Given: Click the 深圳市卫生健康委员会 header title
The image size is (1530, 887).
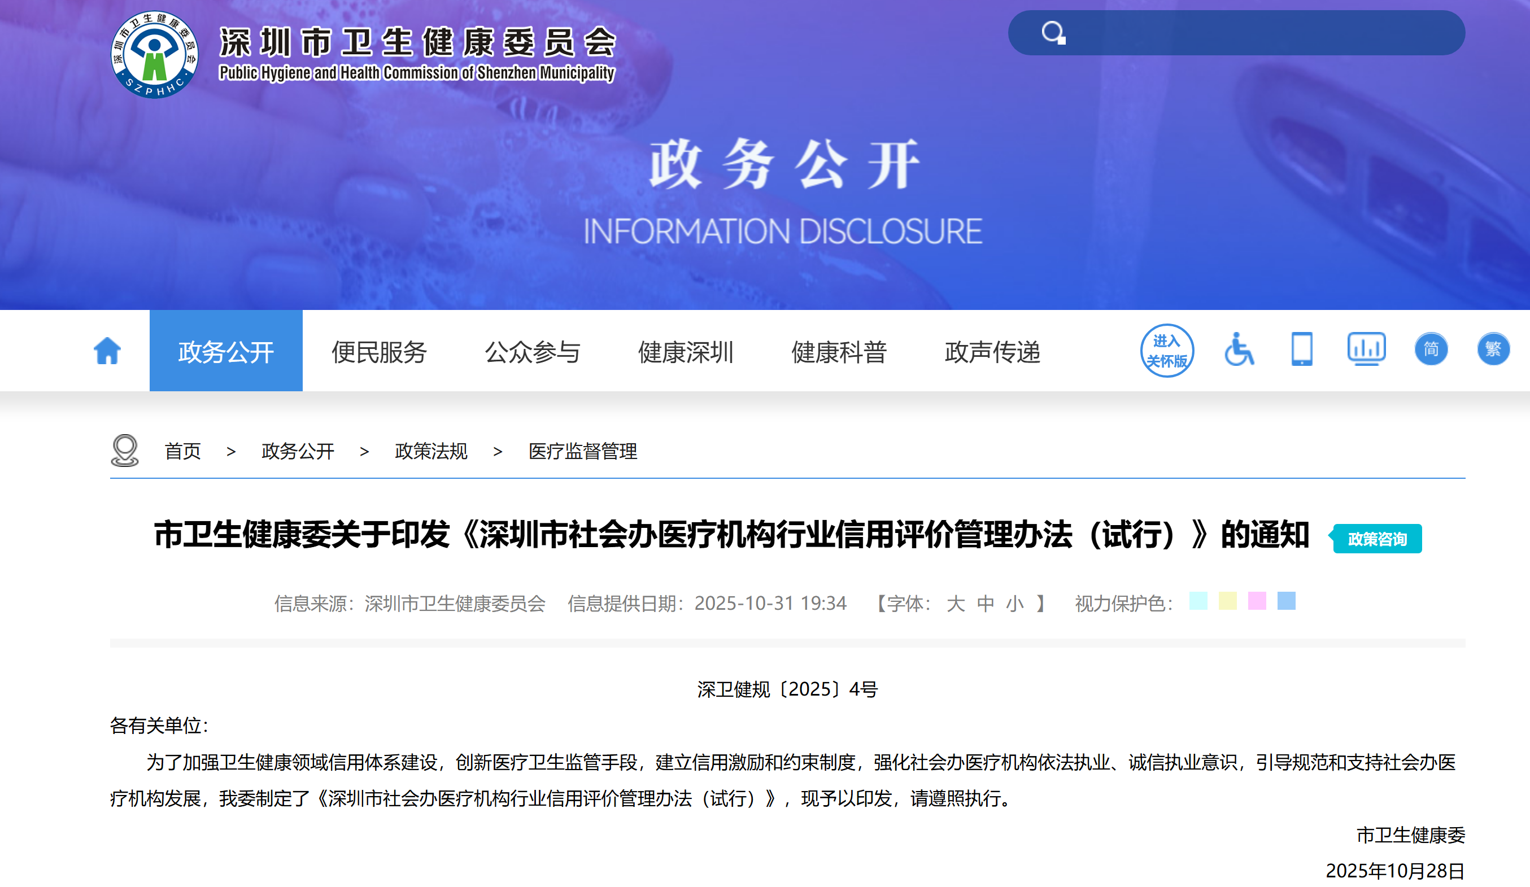Looking at the screenshot, I should pos(418,42).
